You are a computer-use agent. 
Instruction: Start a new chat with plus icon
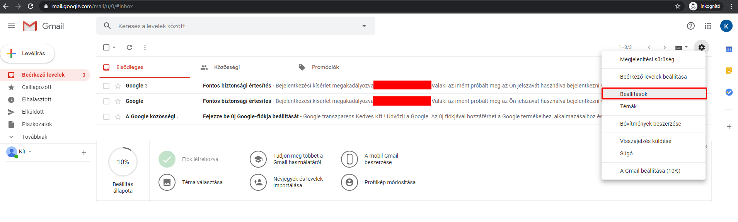tap(84, 153)
